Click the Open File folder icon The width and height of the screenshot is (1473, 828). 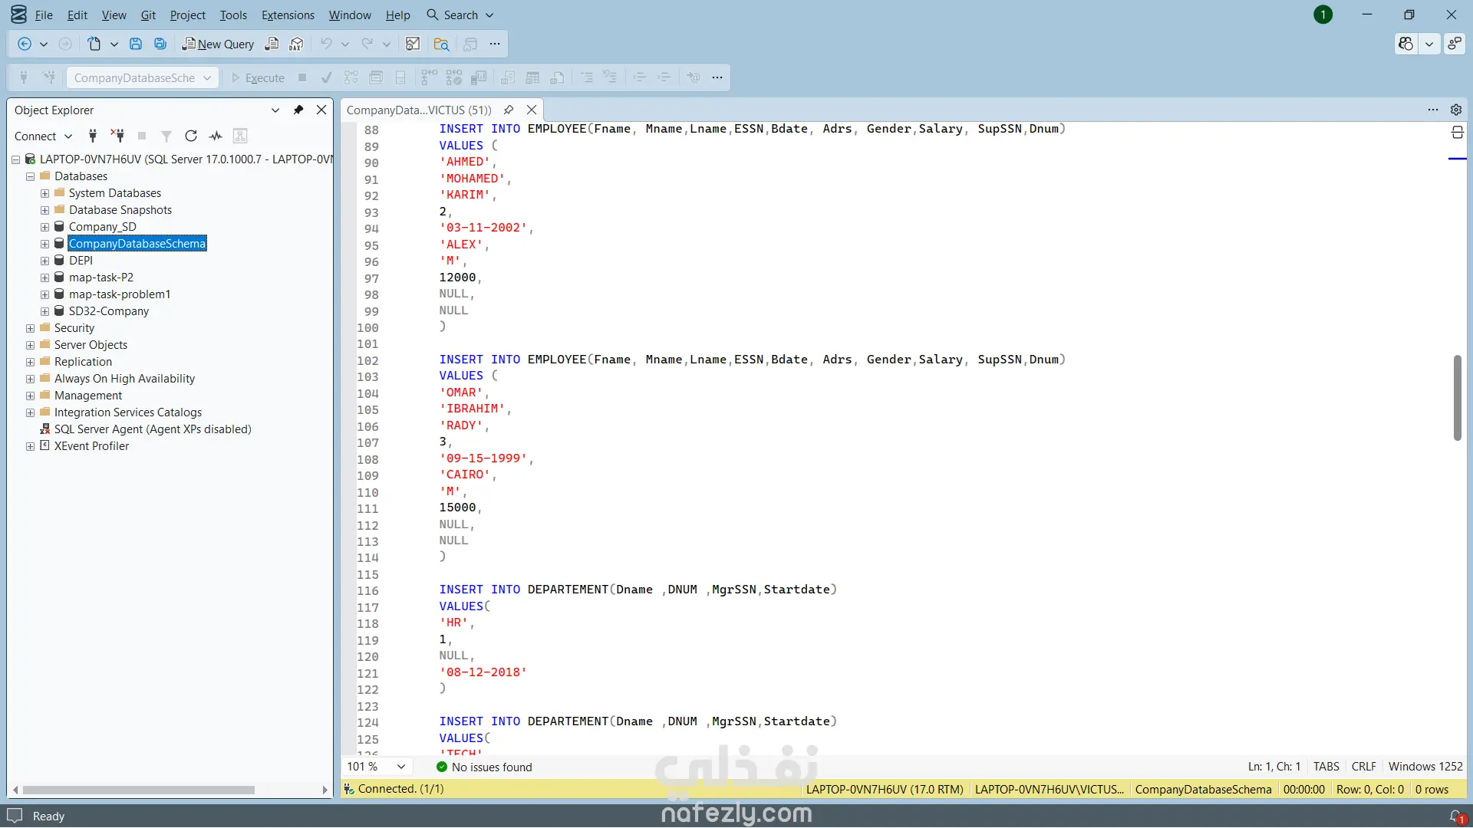click(441, 44)
